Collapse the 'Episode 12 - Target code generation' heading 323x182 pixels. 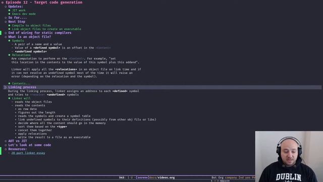click(x=44, y=2)
